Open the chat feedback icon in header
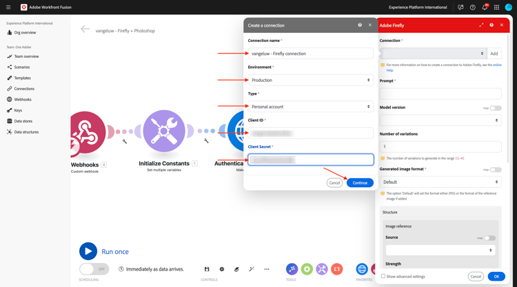Image resolution: width=517 pixels, height=287 pixels. pyautogui.click(x=460, y=8)
